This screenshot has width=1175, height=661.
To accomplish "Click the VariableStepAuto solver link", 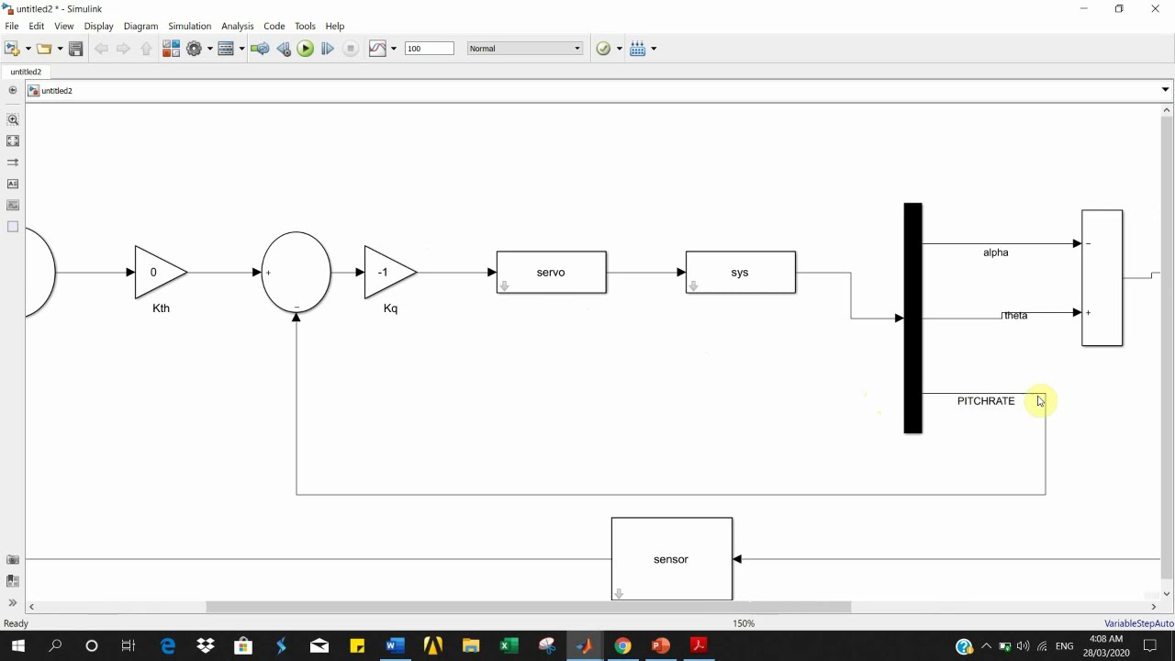I will point(1138,623).
